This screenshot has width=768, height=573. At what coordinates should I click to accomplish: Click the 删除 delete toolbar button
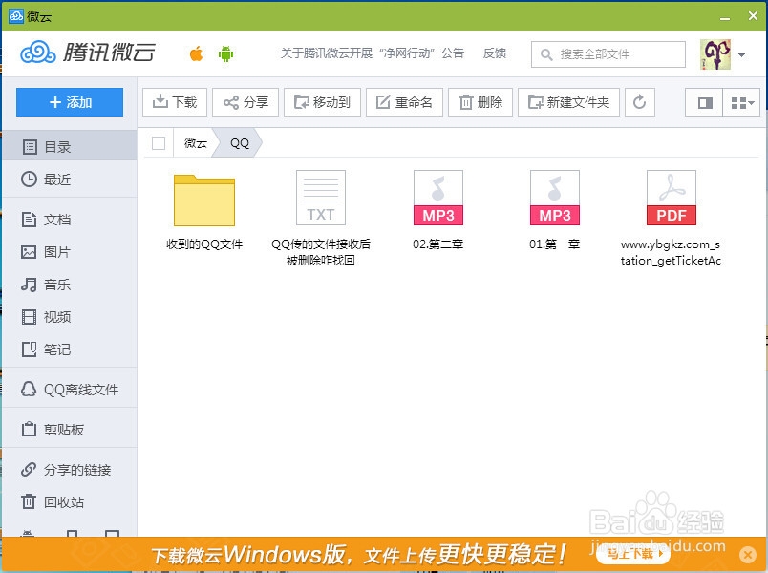click(480, 102)
